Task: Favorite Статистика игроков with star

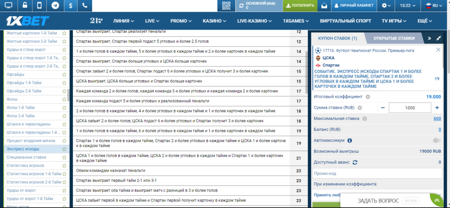Action: (x=64, y=166)
